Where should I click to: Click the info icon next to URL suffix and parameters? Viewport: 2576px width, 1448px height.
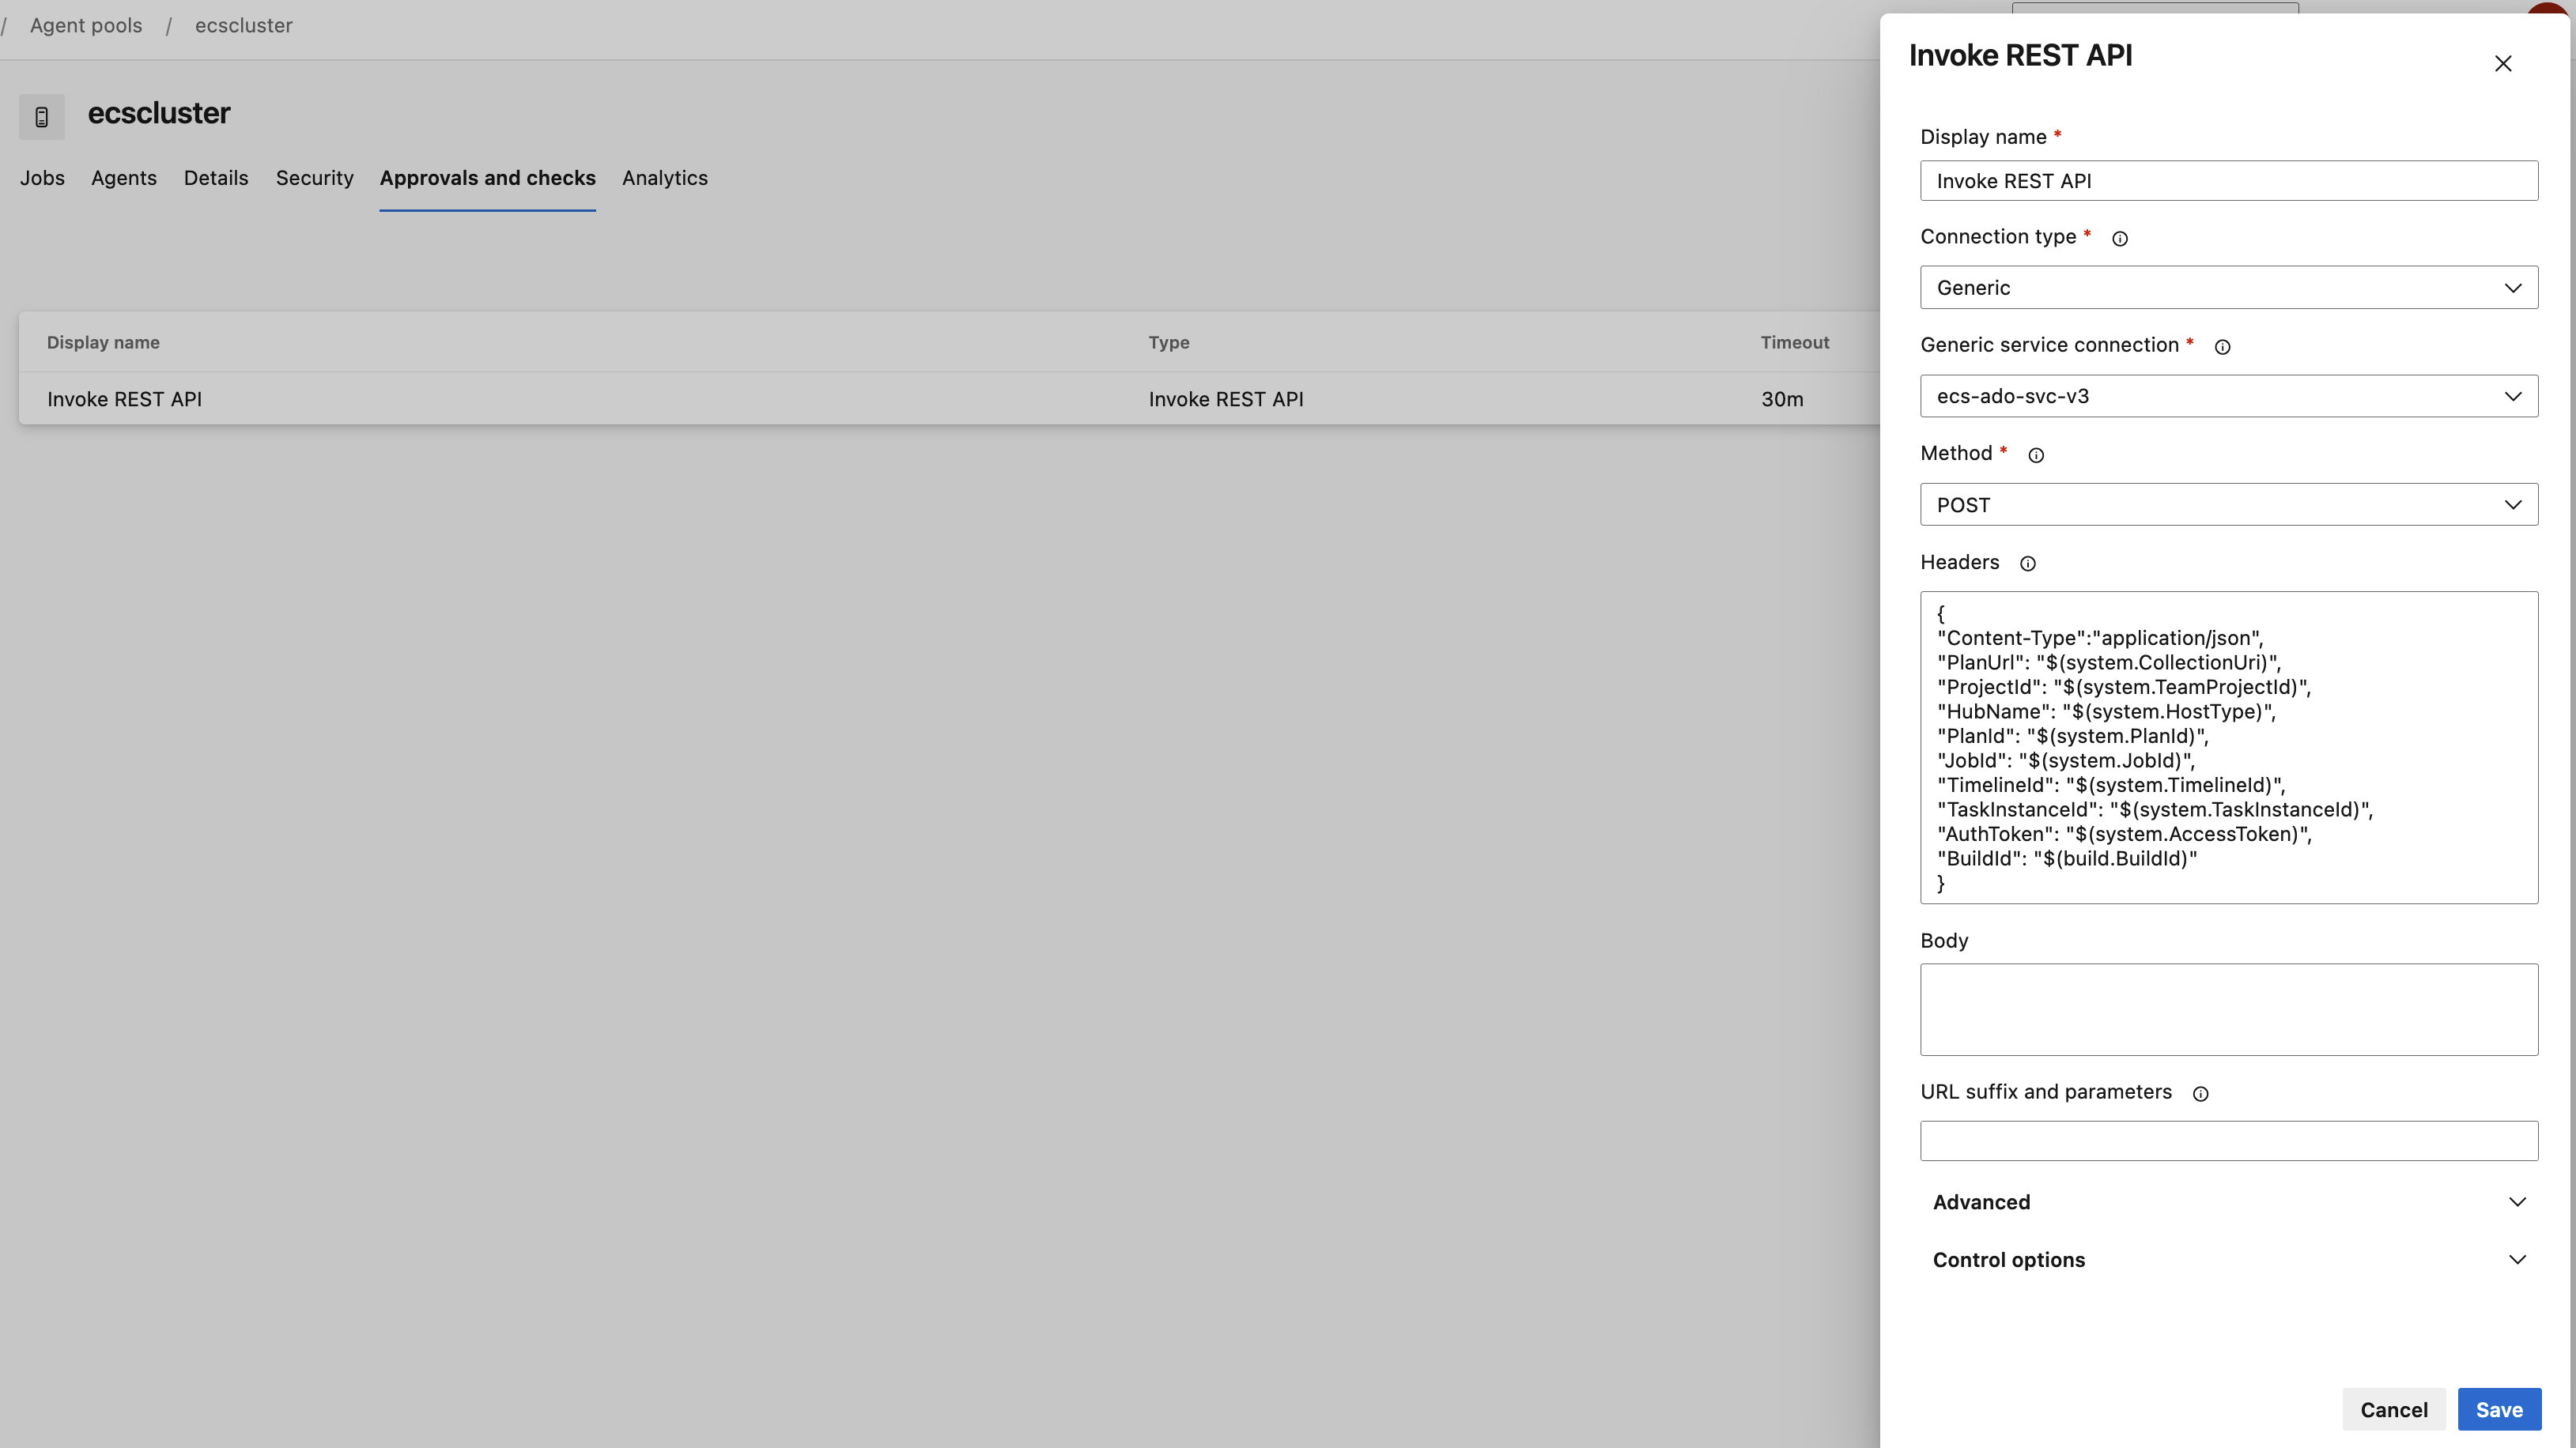(x=2201, y=1092)
